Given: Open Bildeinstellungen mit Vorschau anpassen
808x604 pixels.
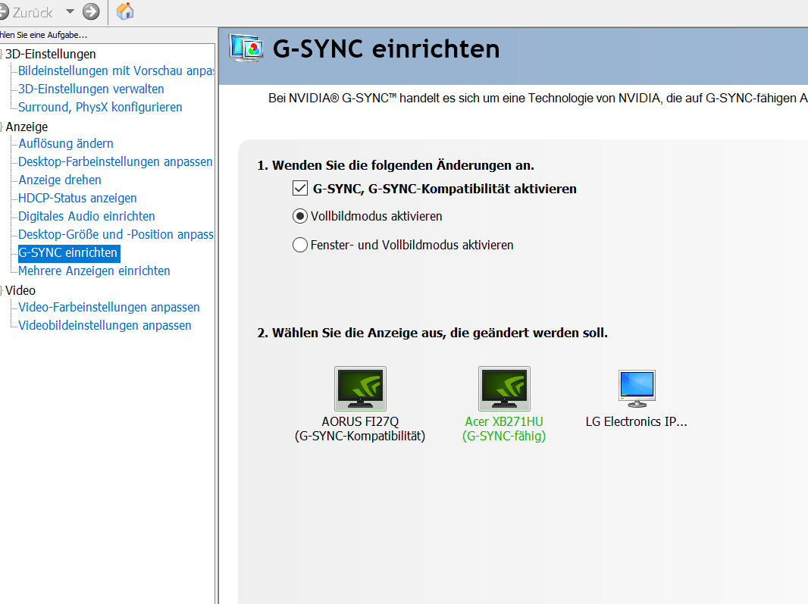Looking at the screenshot, I should tap(116, 70).
